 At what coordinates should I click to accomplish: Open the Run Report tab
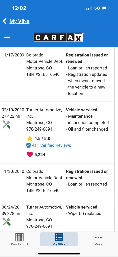(19, 239)
